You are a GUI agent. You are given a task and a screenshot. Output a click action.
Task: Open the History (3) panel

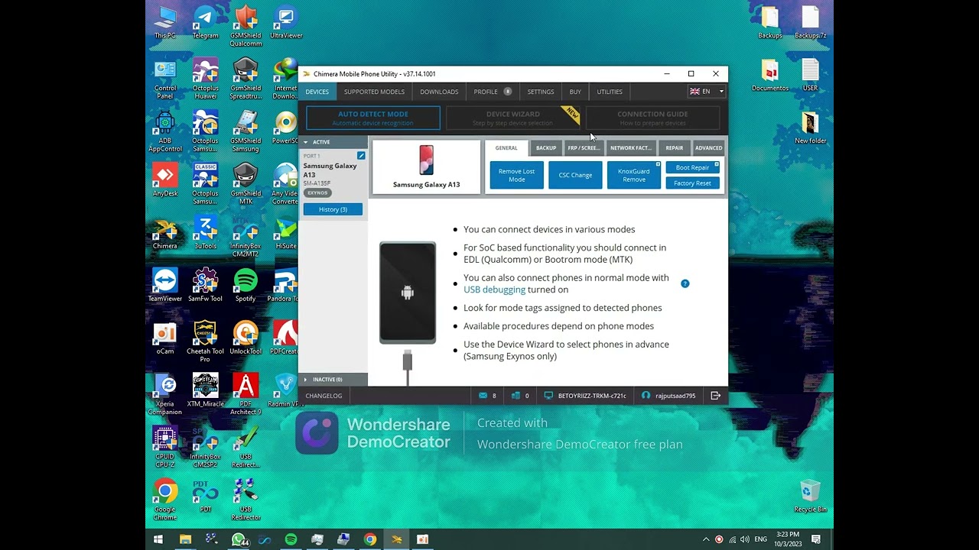tap(333, 209)
